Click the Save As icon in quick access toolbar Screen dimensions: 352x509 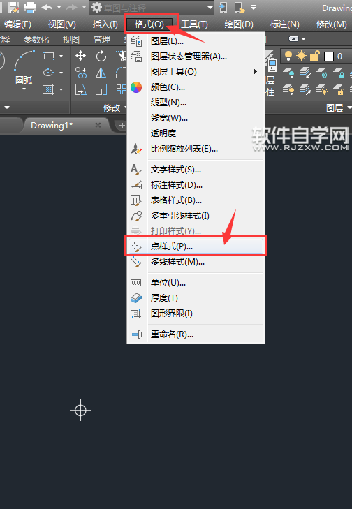tap(13, 7)
